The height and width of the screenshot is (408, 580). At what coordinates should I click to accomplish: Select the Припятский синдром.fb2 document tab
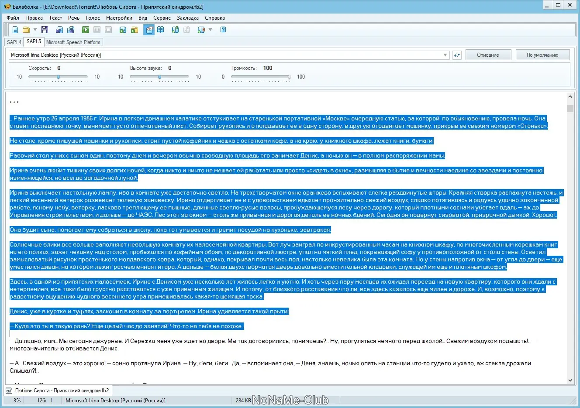pyautogui.click(x=58, y=391)
